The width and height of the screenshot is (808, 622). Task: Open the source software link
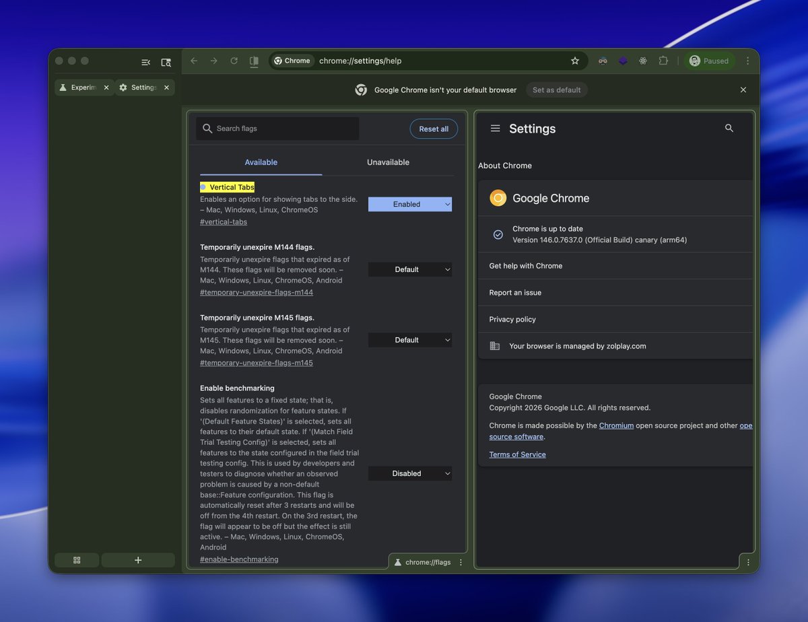[516, 436]
